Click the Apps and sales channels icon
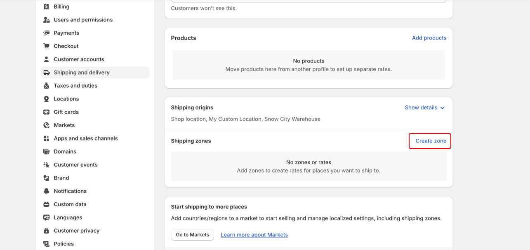This screenshot has width=530, height=250. (47, 138)
